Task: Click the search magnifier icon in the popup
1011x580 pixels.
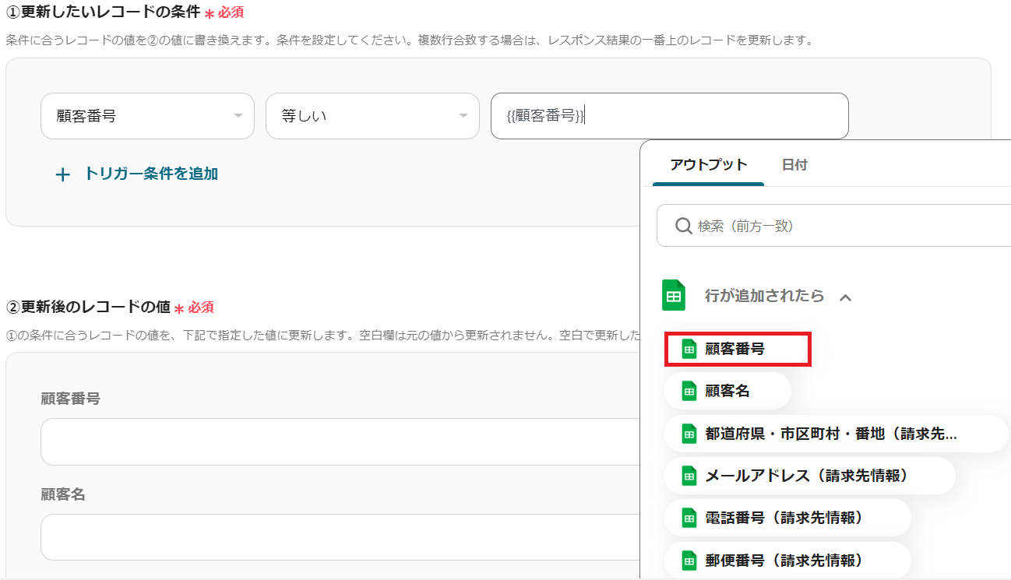Action: tap(683, 226)
